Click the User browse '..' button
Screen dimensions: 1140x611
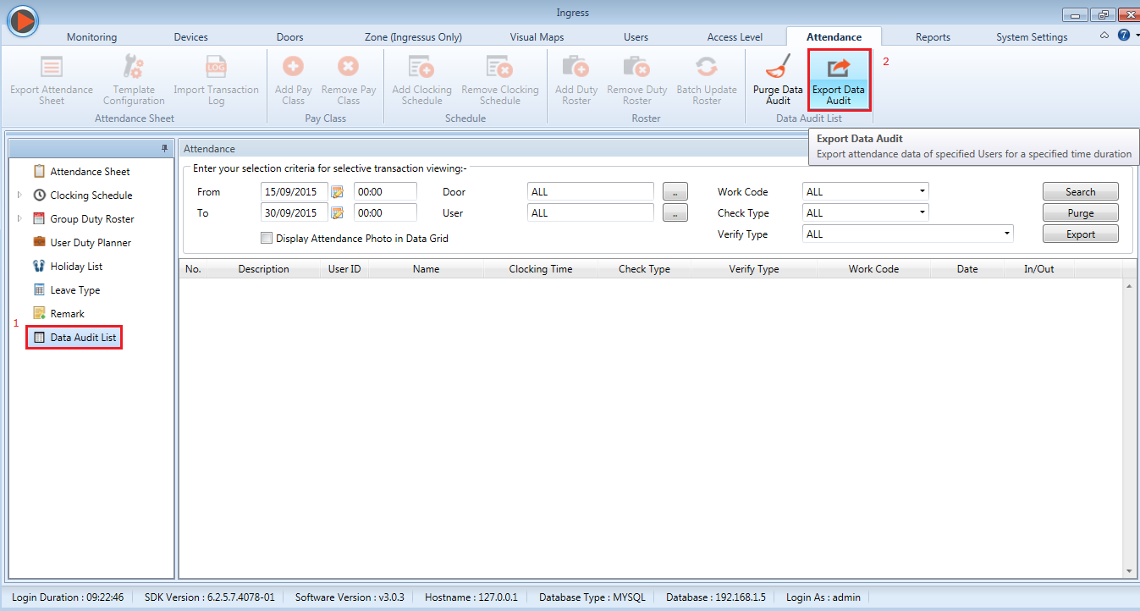(675, 213)
